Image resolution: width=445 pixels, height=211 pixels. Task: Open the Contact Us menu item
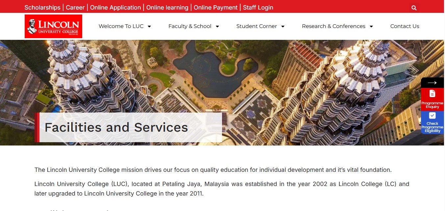pos(405,26)
